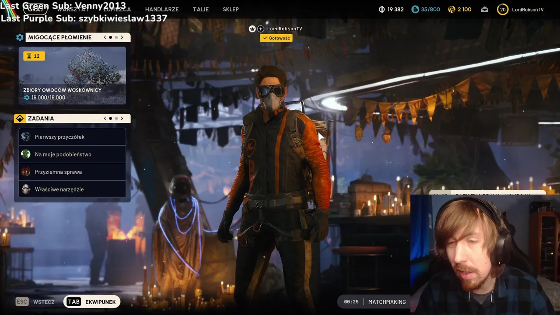Click the Na moje podobieństwo avatar icon
Viewport: 560px width, 315px height.
tap(26, 154)
